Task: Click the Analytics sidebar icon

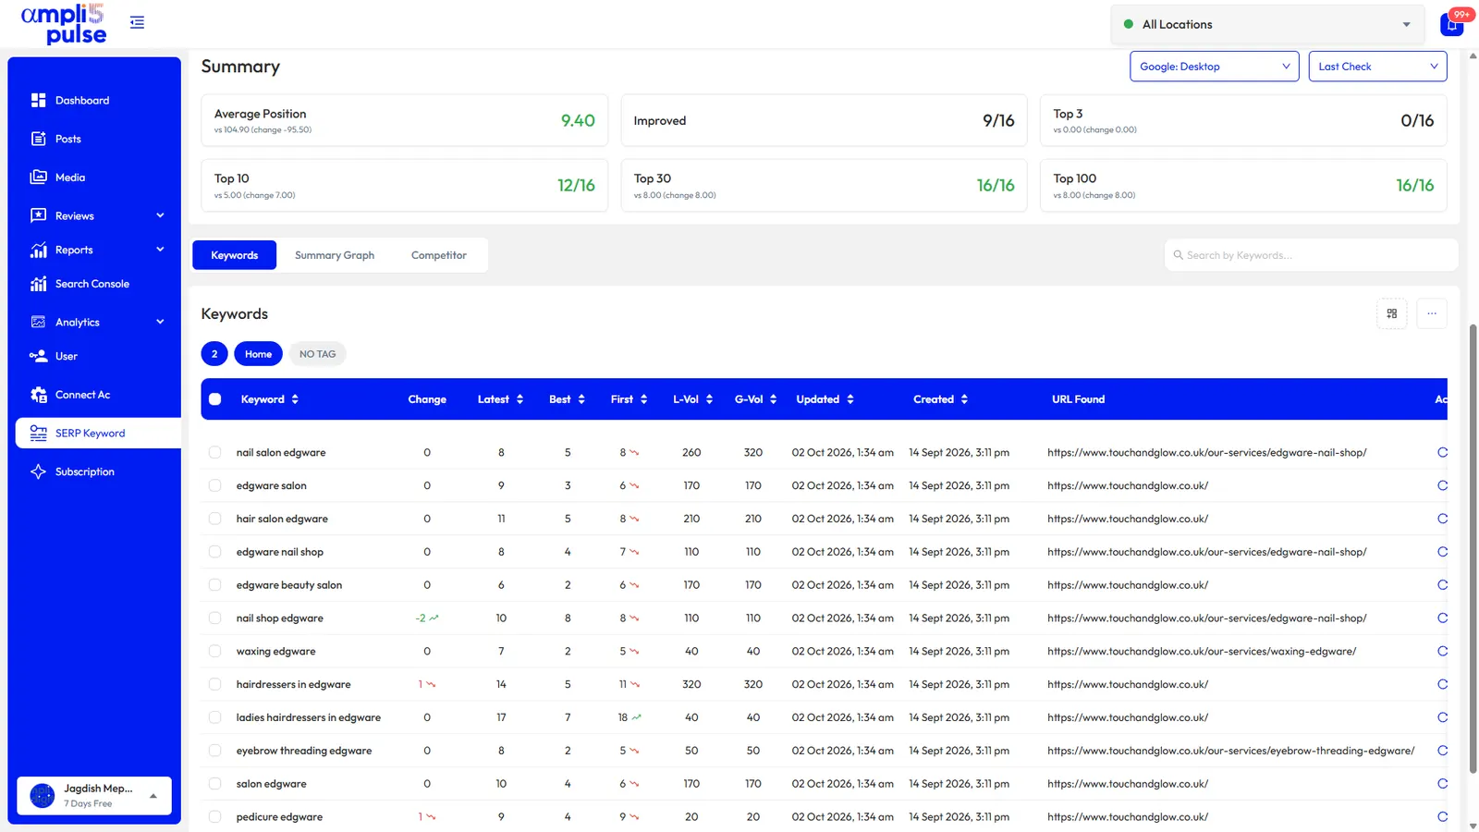Action: (x=38, y=322)
